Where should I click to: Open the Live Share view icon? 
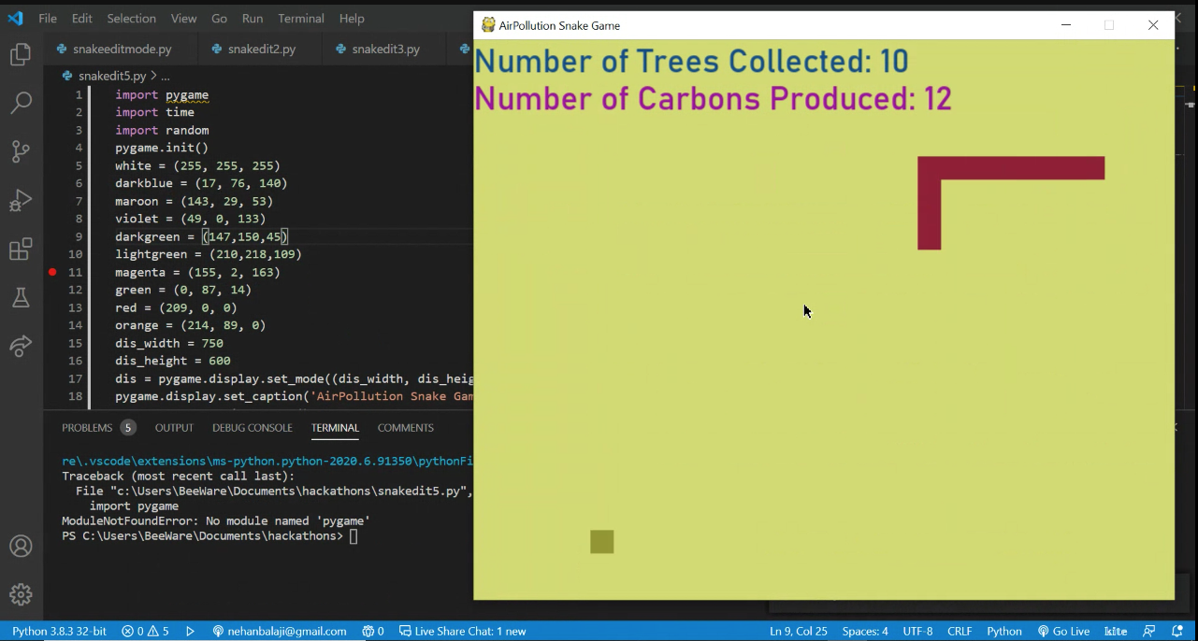coord(21,346)
